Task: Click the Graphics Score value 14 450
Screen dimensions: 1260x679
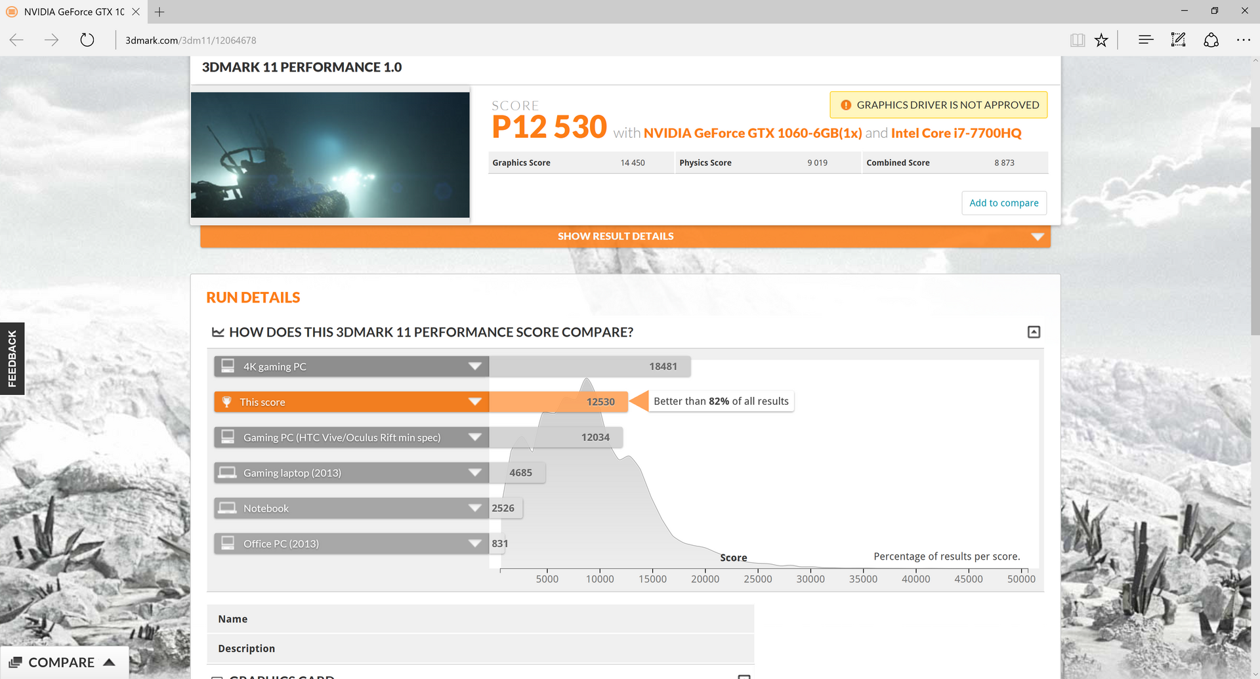Action: [633, 163]
